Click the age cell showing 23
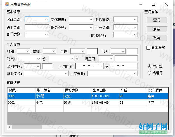Image resolution: width=175 pixels, height=137 pixels. coord(133,103)
